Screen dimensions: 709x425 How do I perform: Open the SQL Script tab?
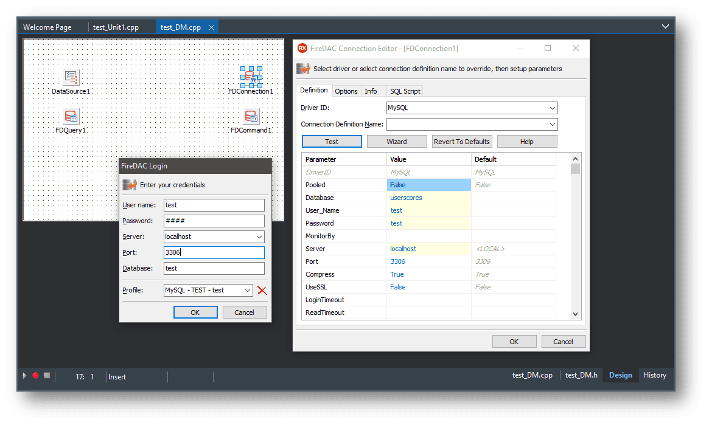click(x=405, y=91)
